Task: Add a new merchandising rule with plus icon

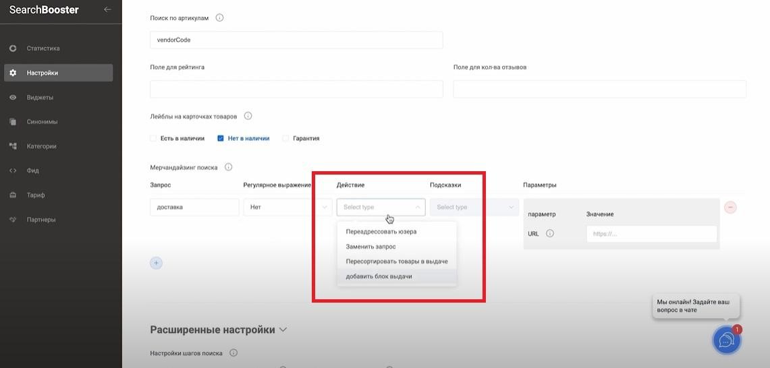Action: (156, 263)
